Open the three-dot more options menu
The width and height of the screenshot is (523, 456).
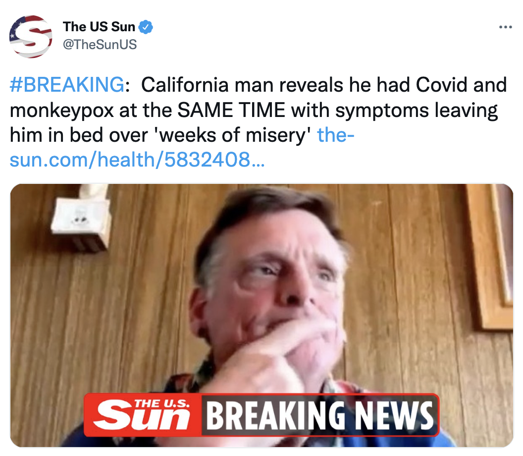click(x=505, y=27)
